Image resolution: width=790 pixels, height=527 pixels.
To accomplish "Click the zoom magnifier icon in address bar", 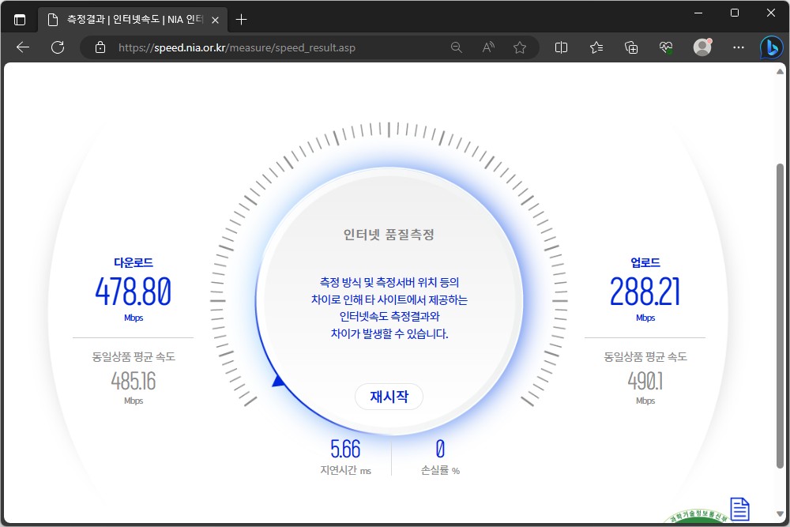I will coord(457,48).
